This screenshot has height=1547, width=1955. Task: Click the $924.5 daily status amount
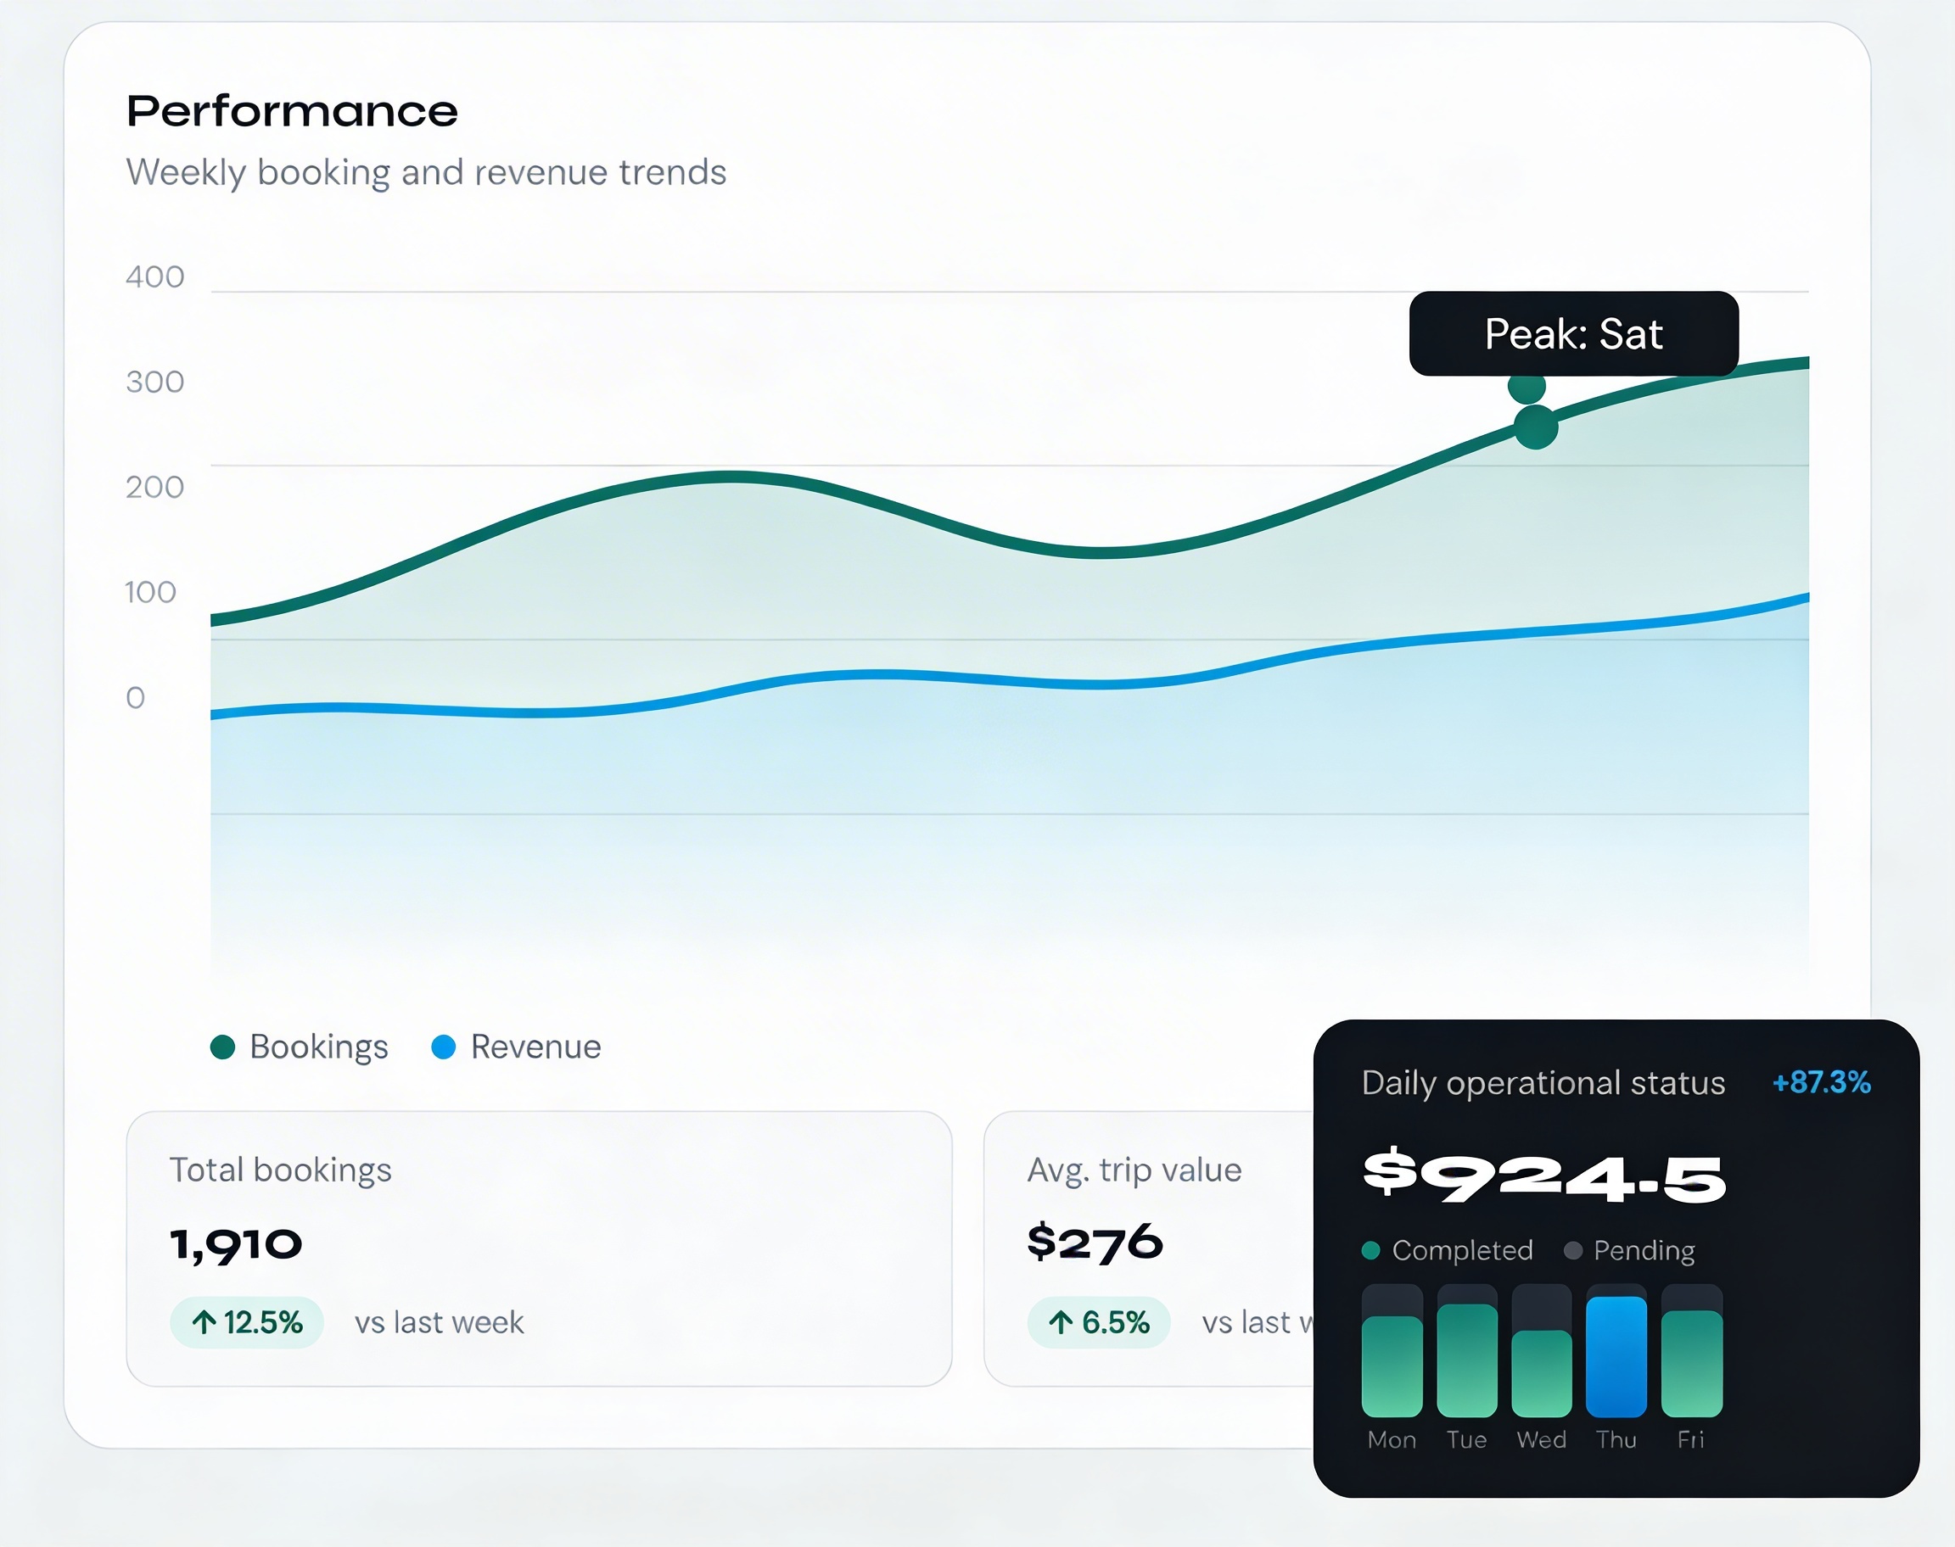tap(1543, 1176)
